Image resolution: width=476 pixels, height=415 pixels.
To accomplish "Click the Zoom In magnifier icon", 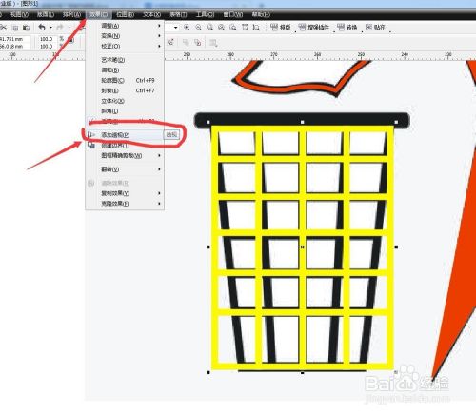I will coord(187,28).
